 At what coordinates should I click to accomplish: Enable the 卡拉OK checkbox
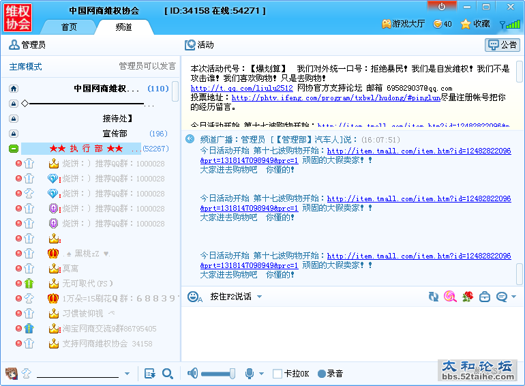click(x=277, y=374)
